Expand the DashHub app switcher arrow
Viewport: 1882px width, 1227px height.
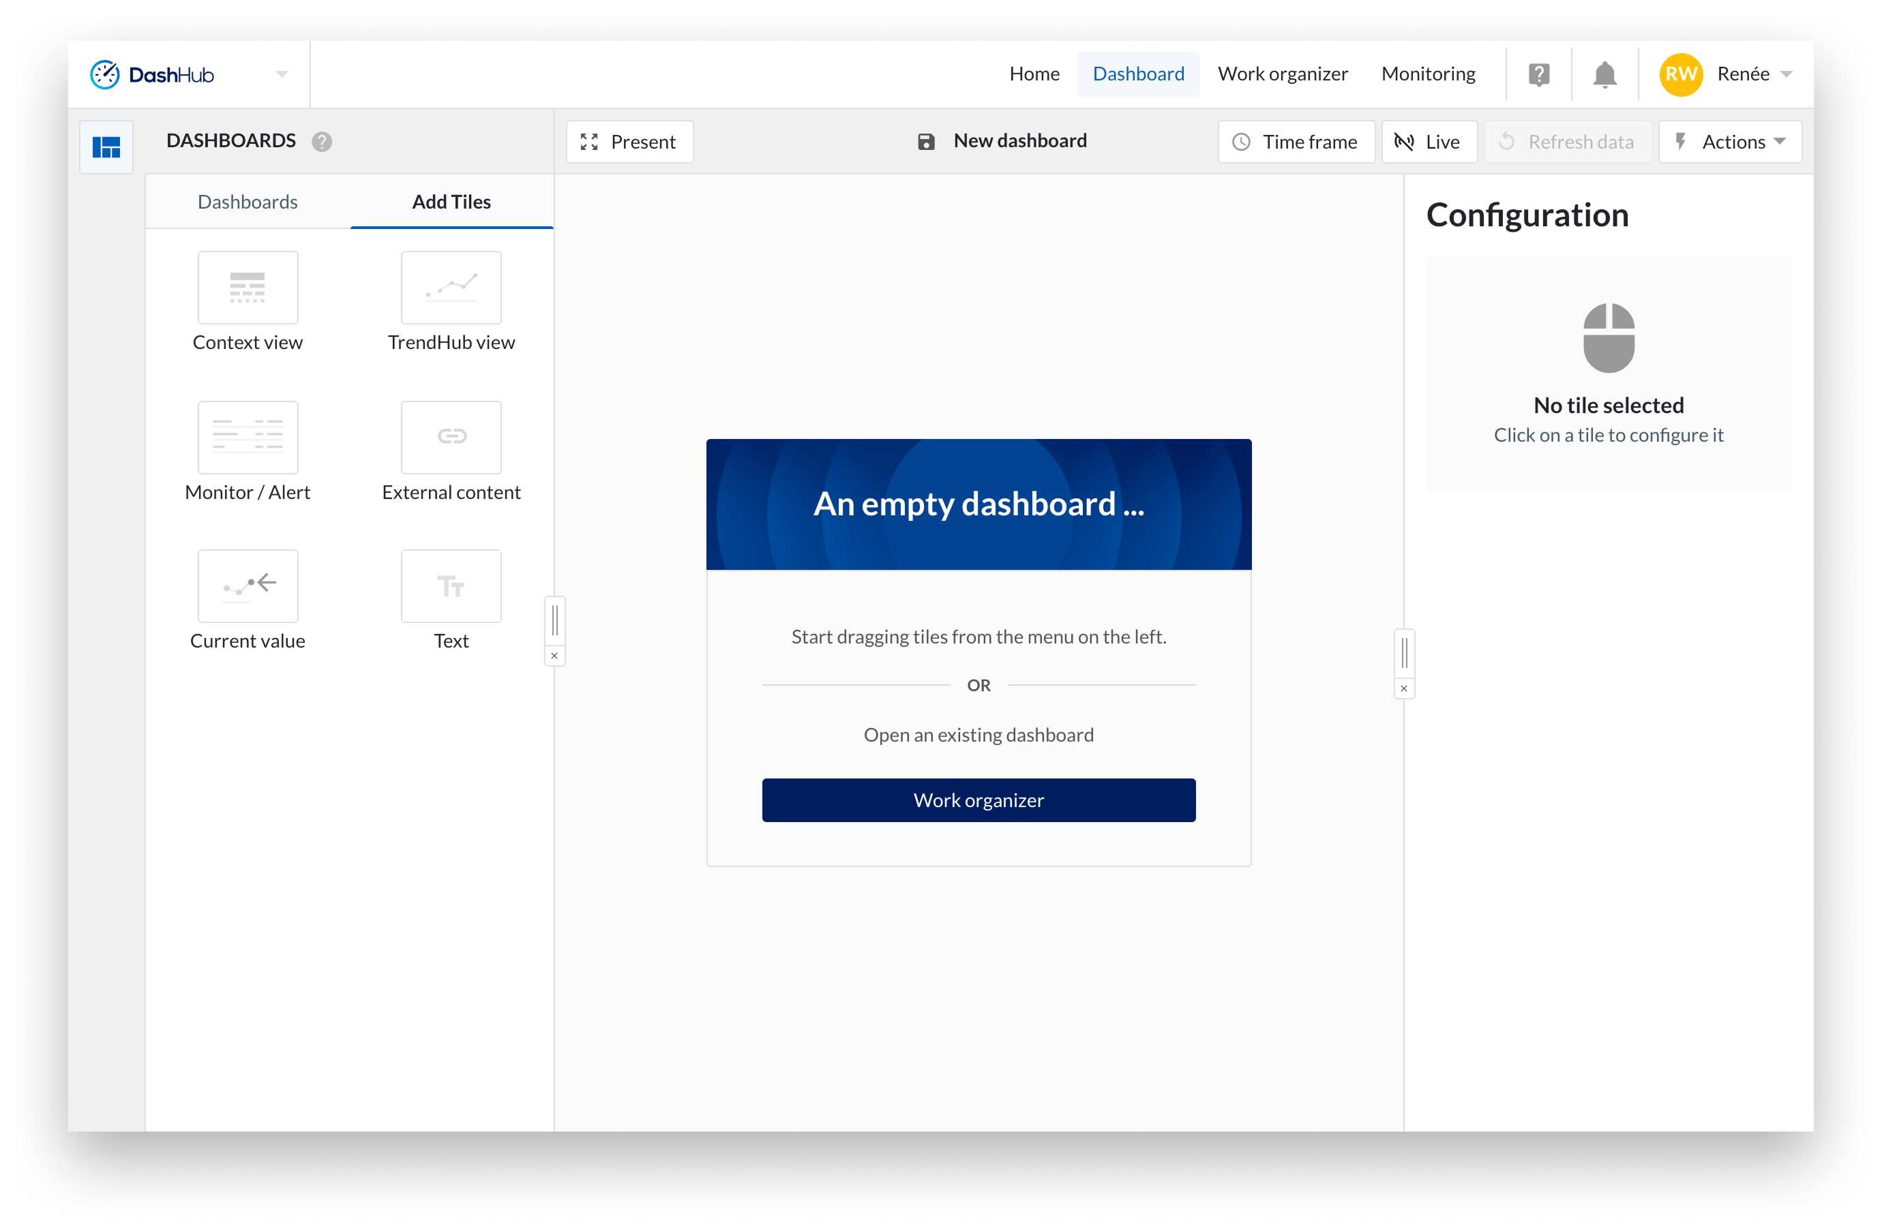click(x=282, y=74)
